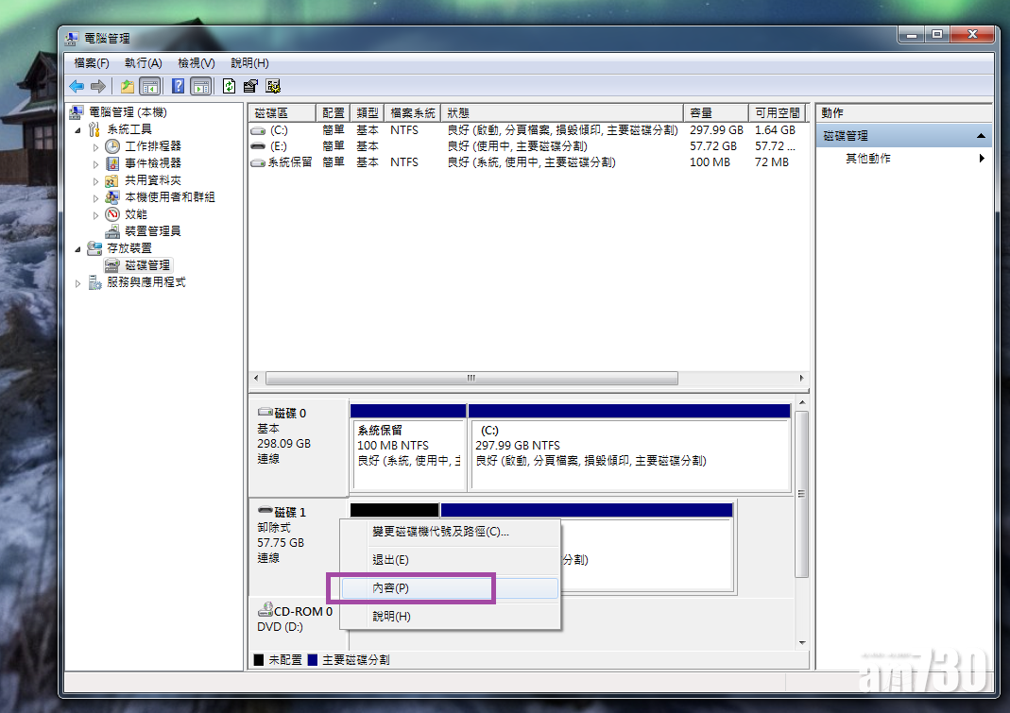Screen dimensions: 1010x713
Task: Collapse the 系統工具 tree node
Action: [x=78, y=129]
